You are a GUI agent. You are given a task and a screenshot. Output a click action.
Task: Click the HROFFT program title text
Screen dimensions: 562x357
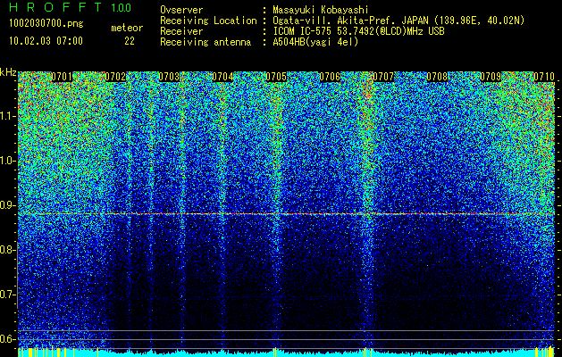pos(55,7)
